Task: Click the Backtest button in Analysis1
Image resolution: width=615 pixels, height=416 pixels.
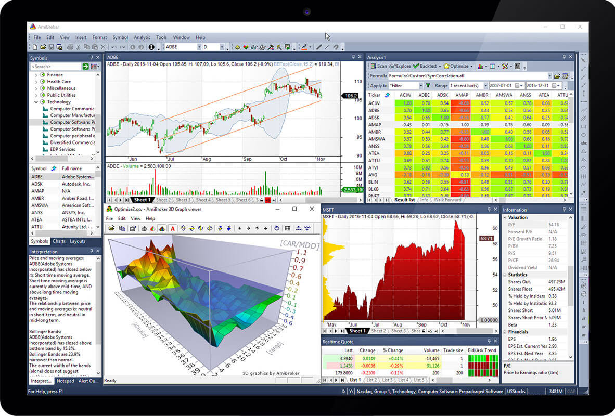Action: click(425, 66)
